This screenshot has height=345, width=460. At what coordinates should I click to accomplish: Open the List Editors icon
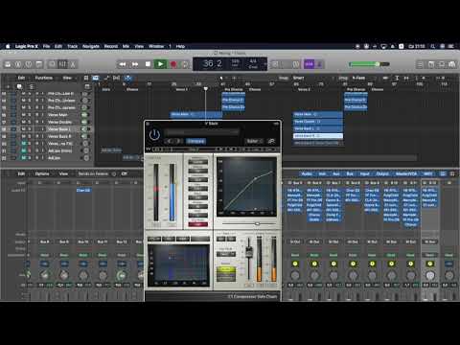[421, 64]
